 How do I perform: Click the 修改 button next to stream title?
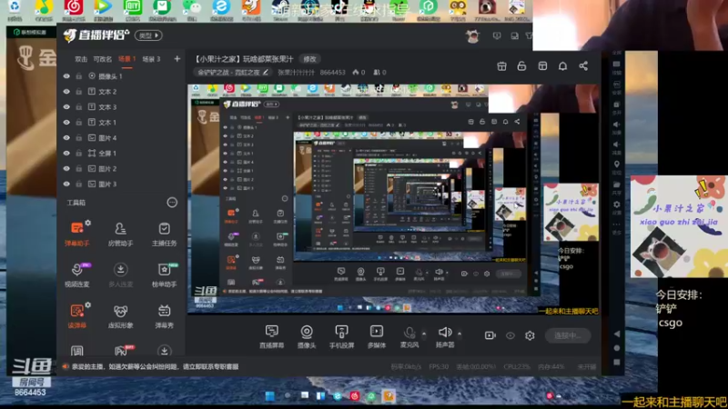(x=310, y=58)
